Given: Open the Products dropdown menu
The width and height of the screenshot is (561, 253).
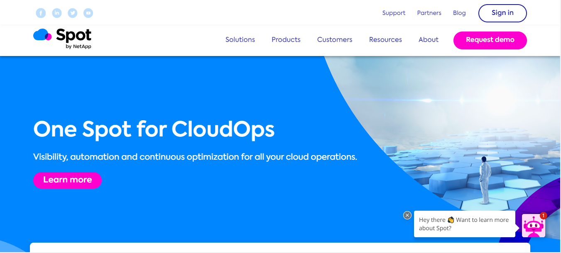Looking at the screenshot, I should [286, 39].
